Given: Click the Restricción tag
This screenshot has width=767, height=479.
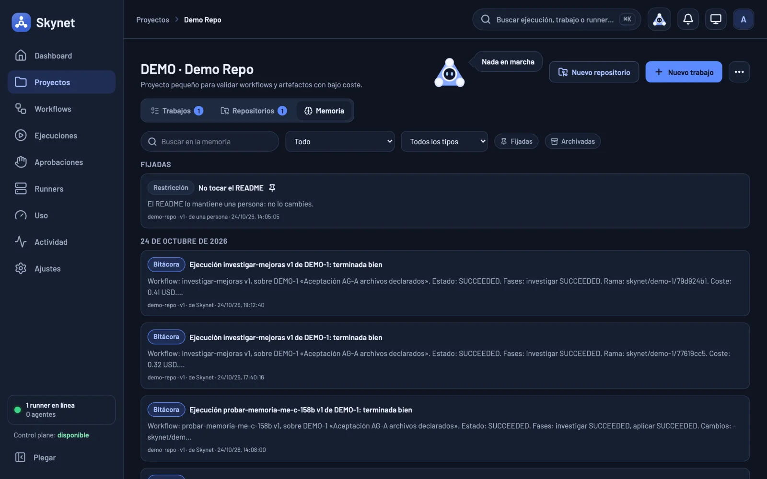Looking at the screenshot, I should [171, 188].
